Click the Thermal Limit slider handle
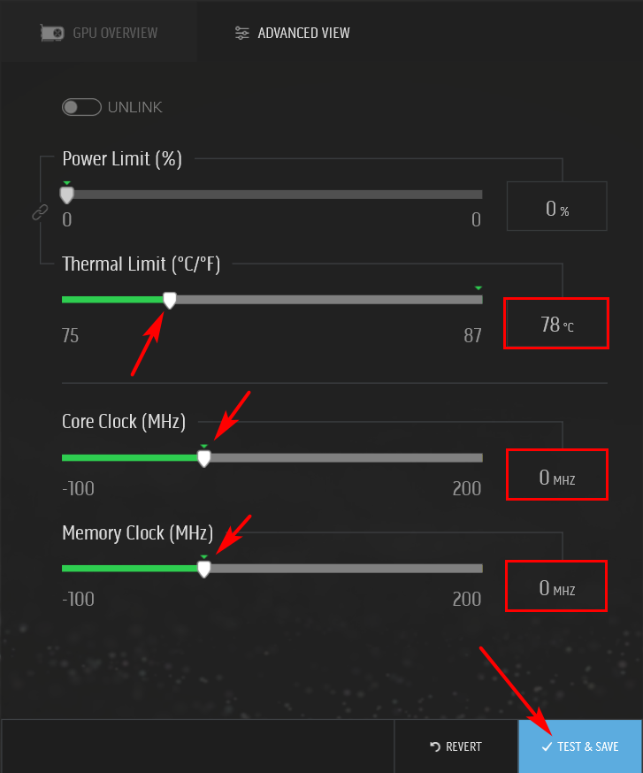Screen dimensions: 643x773 [x=170, y=300]
